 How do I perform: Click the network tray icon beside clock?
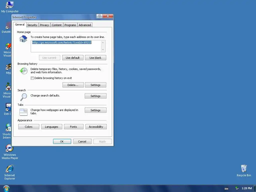[237, 188]
